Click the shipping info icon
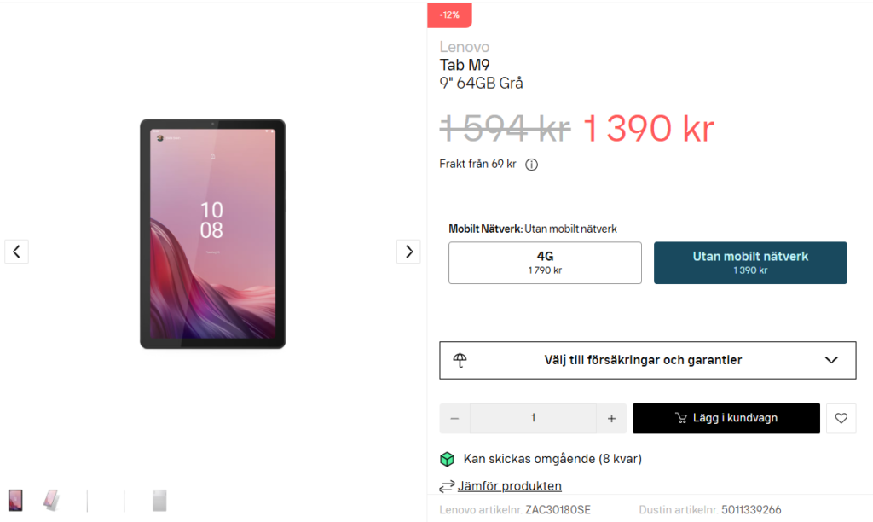 (x=531, y=165)
